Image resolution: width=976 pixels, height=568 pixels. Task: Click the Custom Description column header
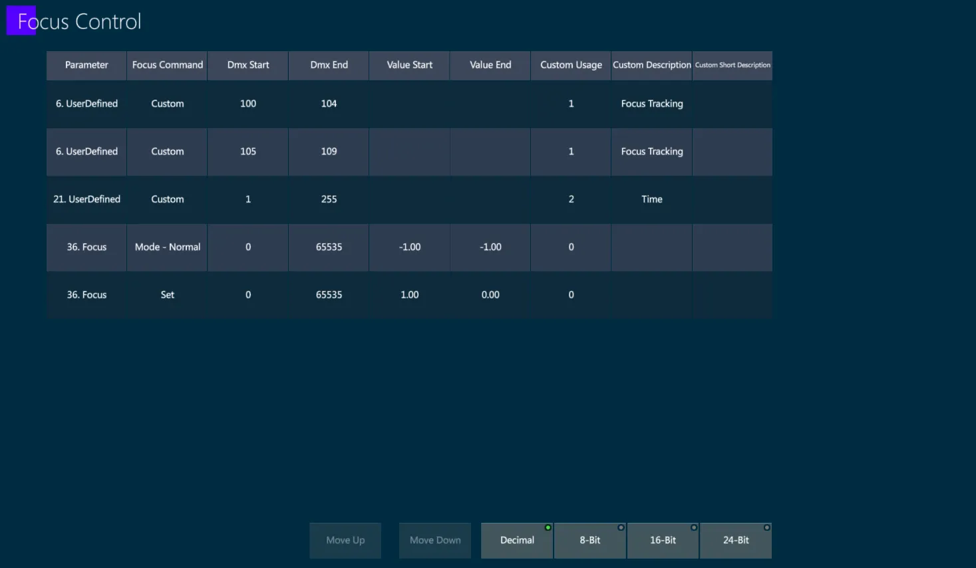[652, 65]
